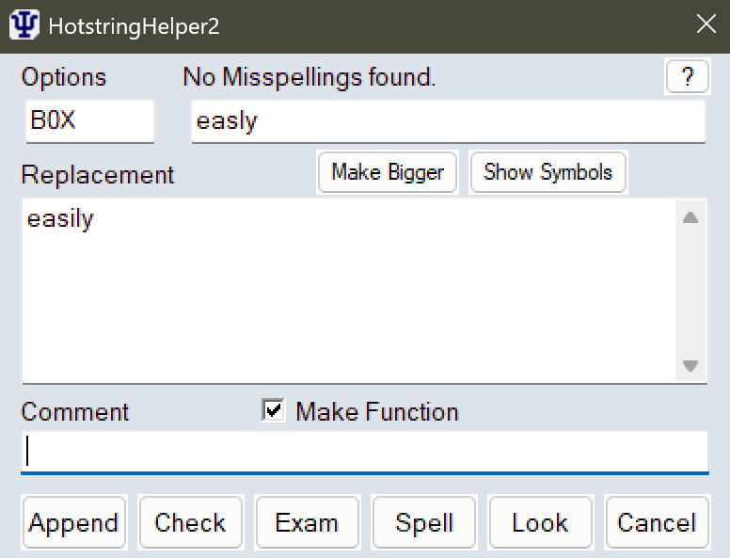The height and width of the screenshot is (558, 730).
Task: Click the Exam button
Action: [x=308, y=522]
